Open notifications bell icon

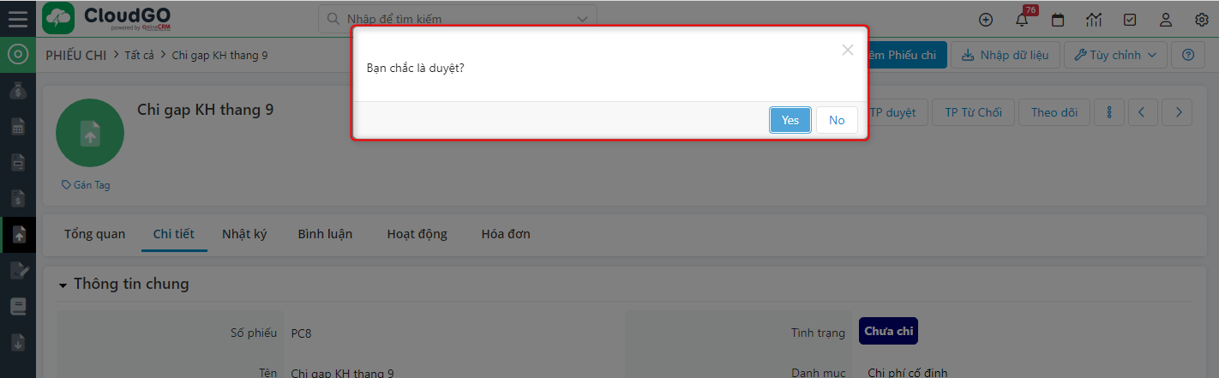click(1022, 21)
